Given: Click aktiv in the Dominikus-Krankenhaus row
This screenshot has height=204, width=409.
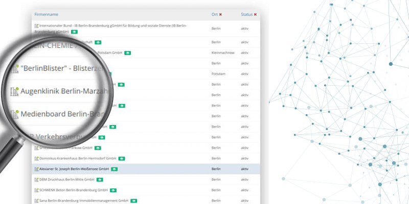Looking at the screenshot, I should [245, 158].
